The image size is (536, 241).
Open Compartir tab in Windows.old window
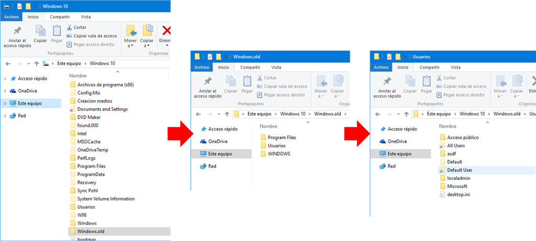pyautogui.click(x=250, y=67)
